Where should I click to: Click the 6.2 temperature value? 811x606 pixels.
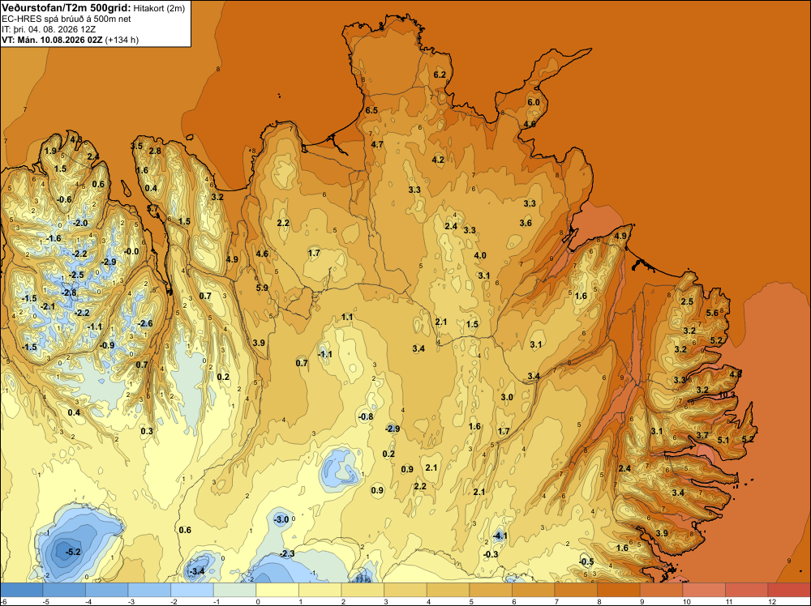point(440,75)
